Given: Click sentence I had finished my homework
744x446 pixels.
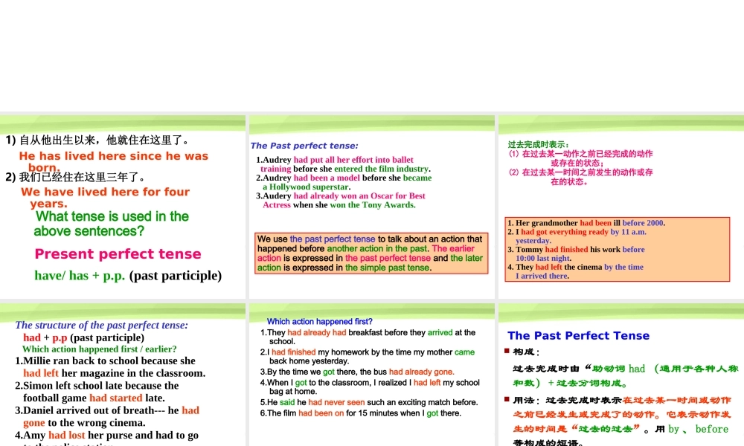Looking at the screenshot, I should coord(368,356).
